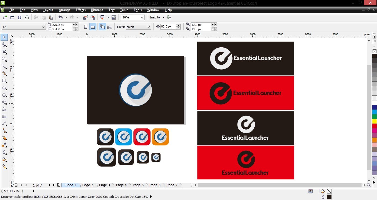The width and height of the screenshot is (377, 200).
Task: Open the Layout menu
Action: pyautogui.click(x=48, y=10)
